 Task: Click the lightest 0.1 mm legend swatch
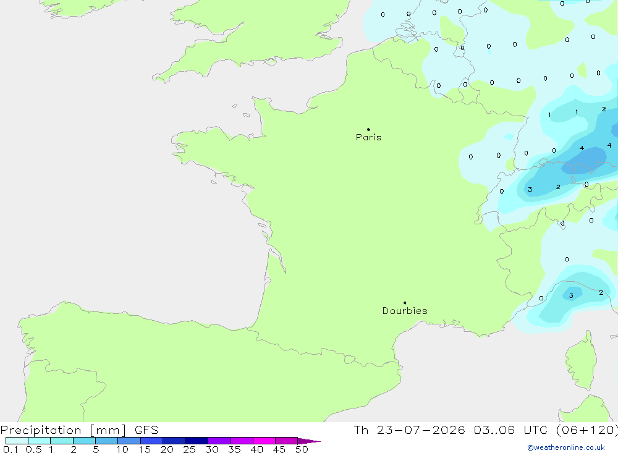pos(17,441)
